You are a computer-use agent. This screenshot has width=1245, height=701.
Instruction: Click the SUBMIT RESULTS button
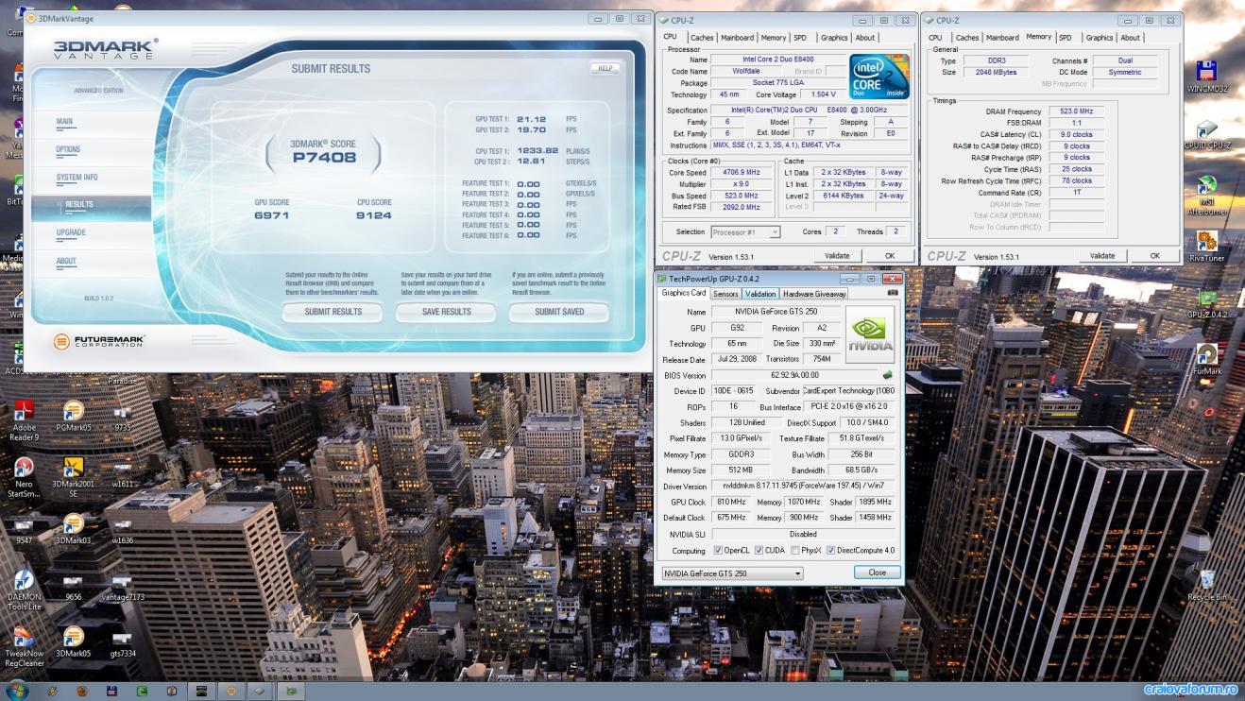[x=333, y=312]
